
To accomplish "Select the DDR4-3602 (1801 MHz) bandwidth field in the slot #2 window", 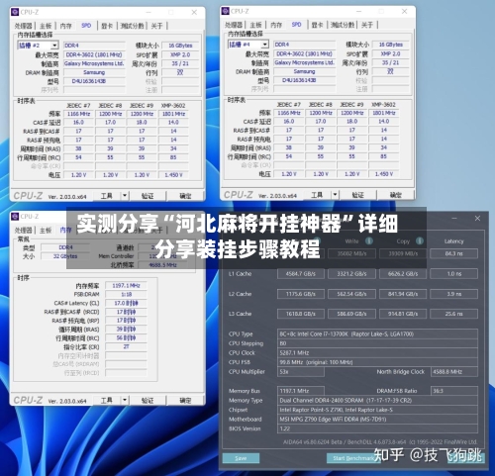I will coord(94,54).
